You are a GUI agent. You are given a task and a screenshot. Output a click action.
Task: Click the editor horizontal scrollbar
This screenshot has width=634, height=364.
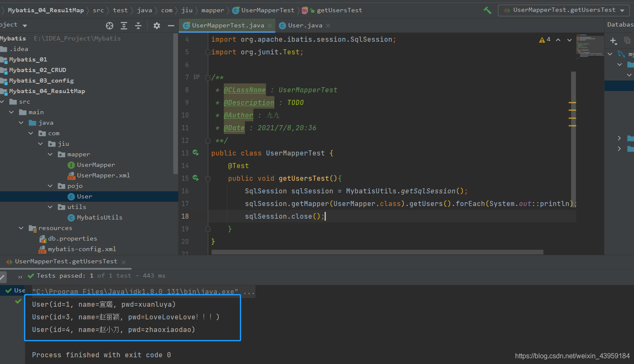(x=377, y=252)
